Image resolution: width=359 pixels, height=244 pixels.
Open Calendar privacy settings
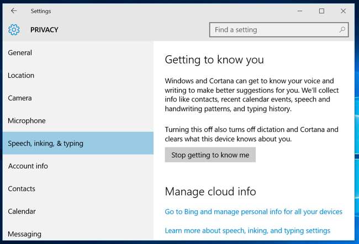pyautogui.click(x=22, y=211)
